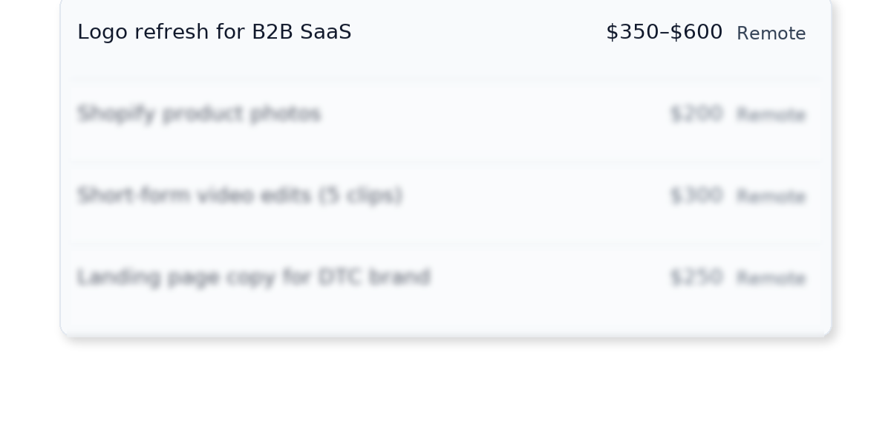Select the Remote tag on video edits row
This screenshot has width=891, height=425.
coord(771,197)
